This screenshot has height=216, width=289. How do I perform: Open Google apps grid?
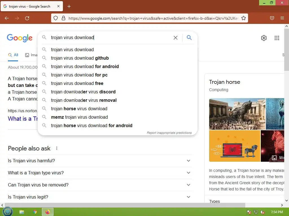[x=277, y=38]
